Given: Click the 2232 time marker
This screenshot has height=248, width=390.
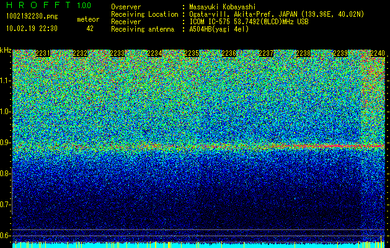Looking at the screenshot, I should pyautogui.click(x=80, y=53).
